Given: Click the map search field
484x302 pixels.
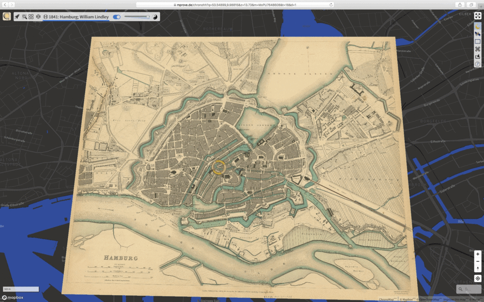Looking at the screenshot, I should point(469,289).
